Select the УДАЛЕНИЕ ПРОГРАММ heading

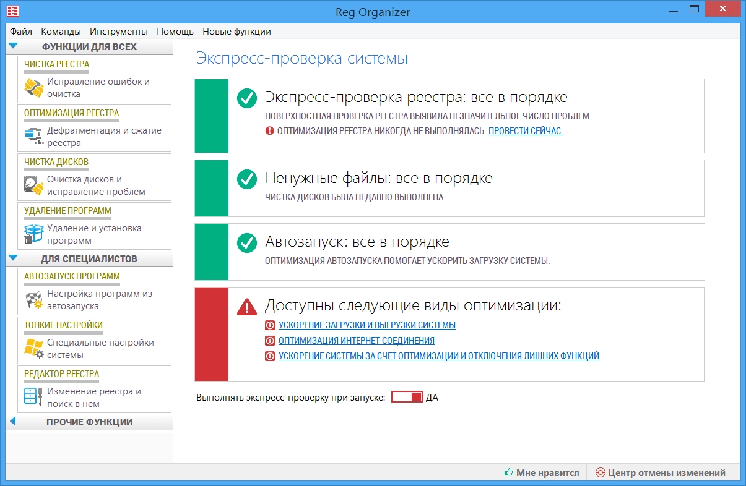coord(68,211)
